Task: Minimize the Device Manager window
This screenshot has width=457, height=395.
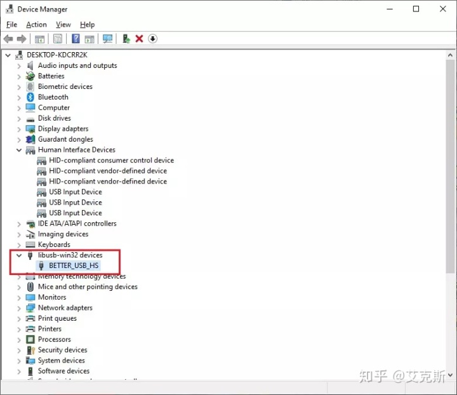Action: pyautogui.click(x=390, y=9)
